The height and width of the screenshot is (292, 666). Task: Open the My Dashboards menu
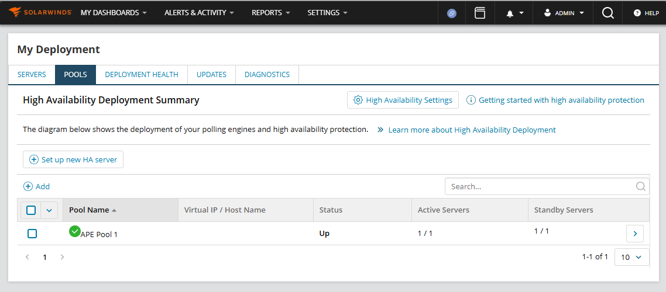114,13
